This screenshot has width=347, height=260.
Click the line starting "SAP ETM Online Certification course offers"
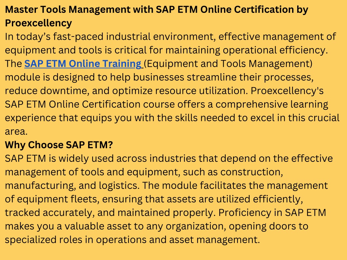click(166, 104)
